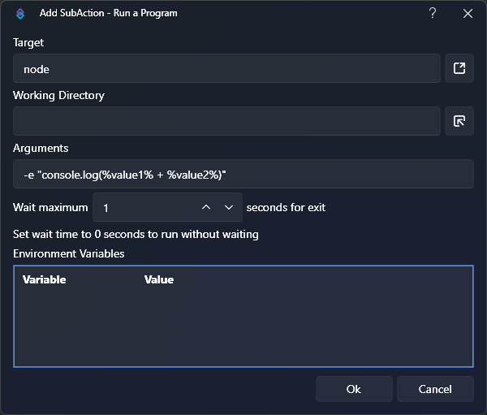Browse for the Target program file
The height and width of the screenshot is (415, 487).
459,69
